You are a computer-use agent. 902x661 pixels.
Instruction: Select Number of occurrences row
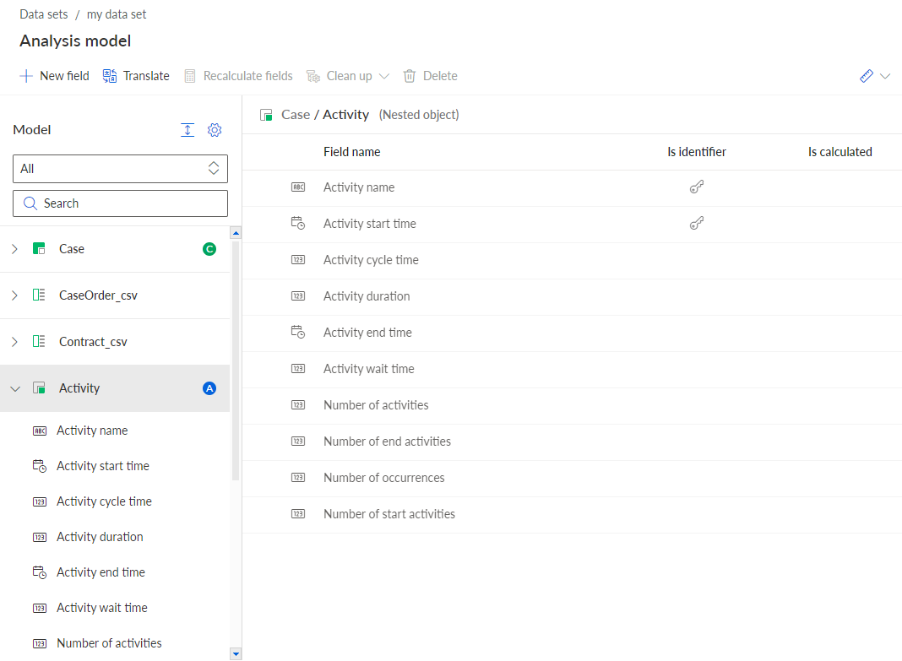[572, 478]
